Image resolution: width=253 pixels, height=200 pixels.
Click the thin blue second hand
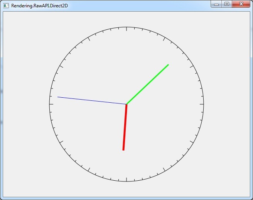(x=92, y=101)
